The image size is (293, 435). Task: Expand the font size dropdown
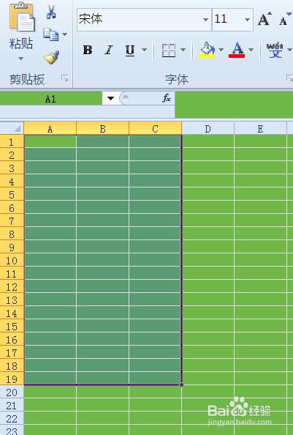click(x=247, y=20)
